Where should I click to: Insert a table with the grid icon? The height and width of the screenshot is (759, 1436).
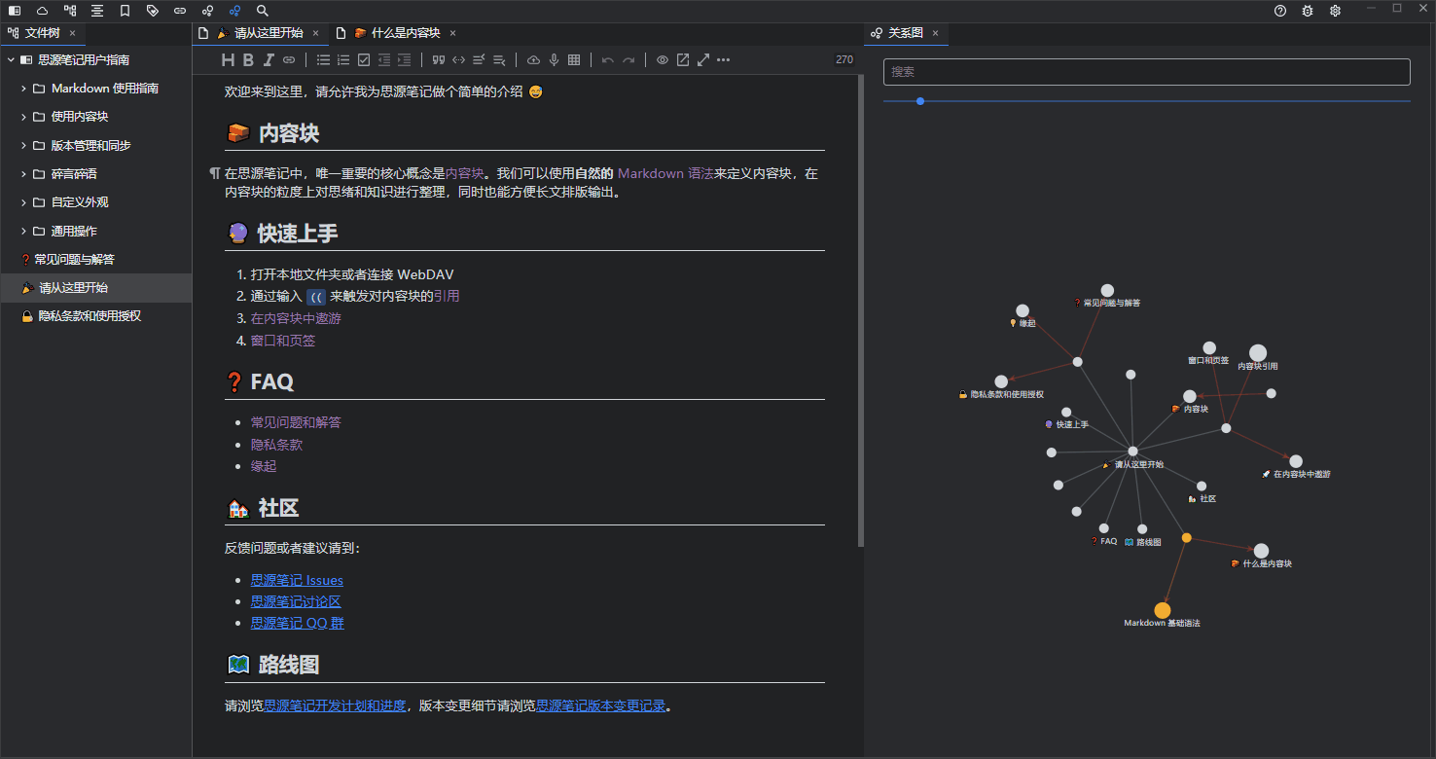pyautogui.click(x=574, y=60)
